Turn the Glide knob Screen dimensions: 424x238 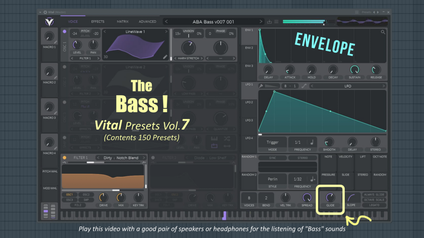click(330, 198)
